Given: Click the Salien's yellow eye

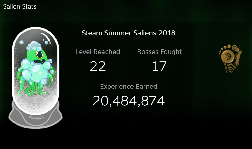Looking at the screenshot, I should pos(40,55).
